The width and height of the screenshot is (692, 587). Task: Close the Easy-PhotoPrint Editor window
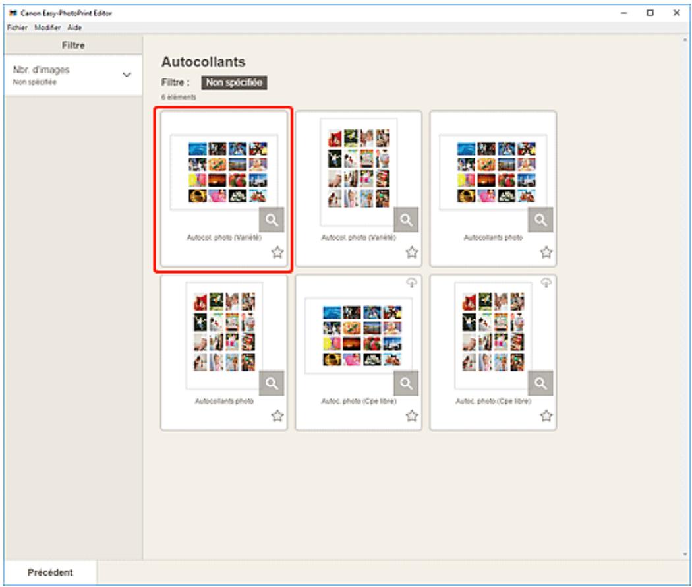point(677,13)
